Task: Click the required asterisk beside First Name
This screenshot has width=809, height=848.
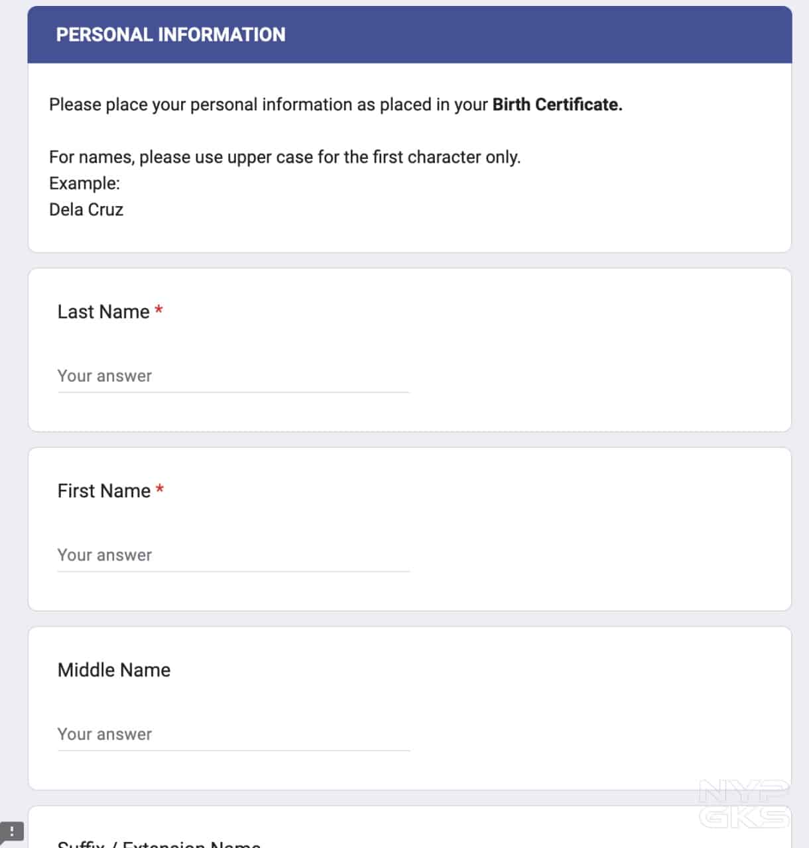Action: click(160, 490)
